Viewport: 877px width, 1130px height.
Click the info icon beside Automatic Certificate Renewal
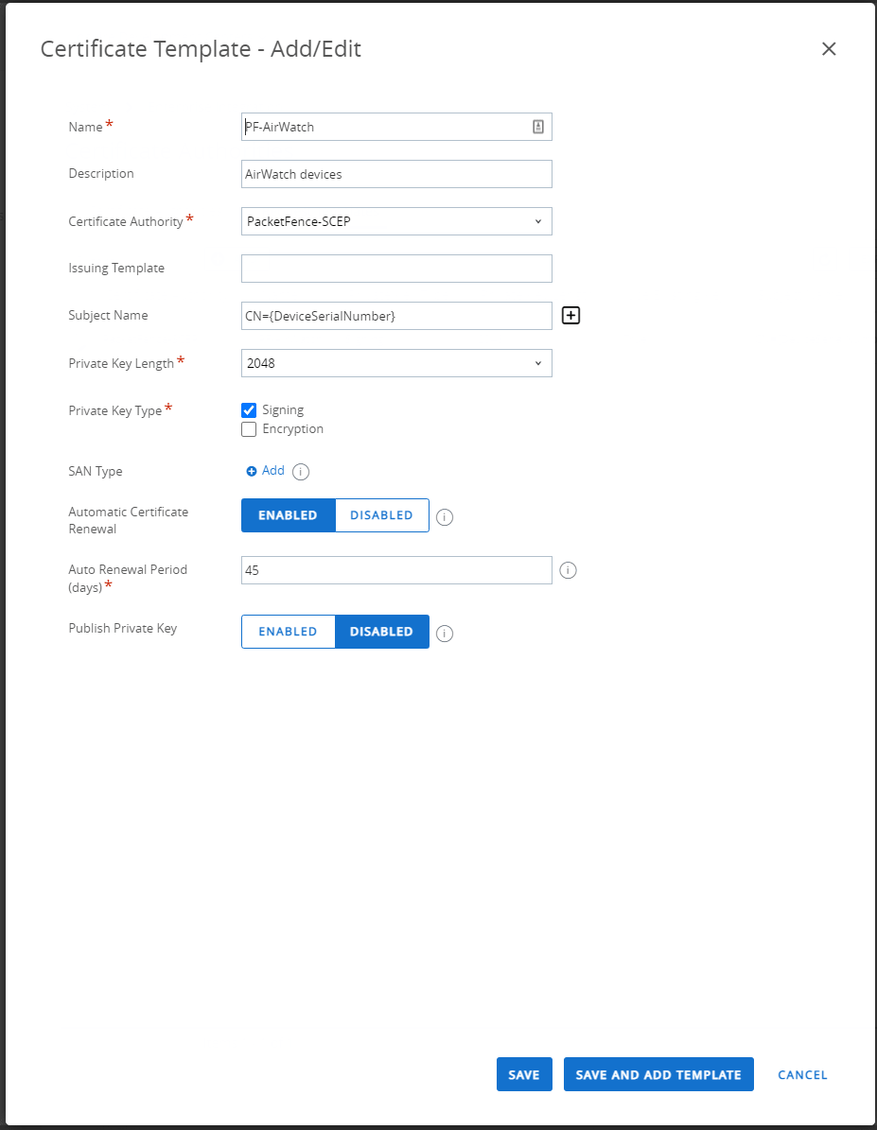coord(444,516)
